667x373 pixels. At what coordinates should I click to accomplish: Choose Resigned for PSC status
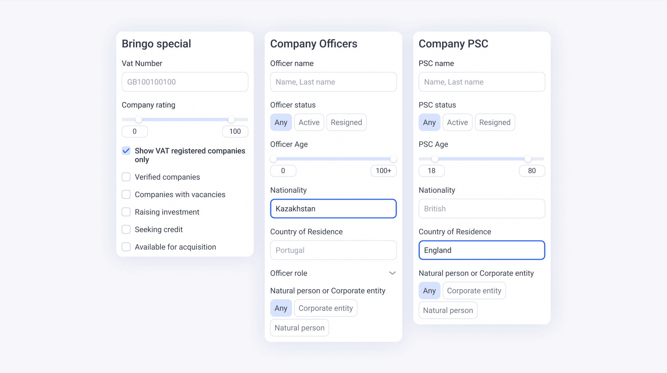tap(495, 122)
